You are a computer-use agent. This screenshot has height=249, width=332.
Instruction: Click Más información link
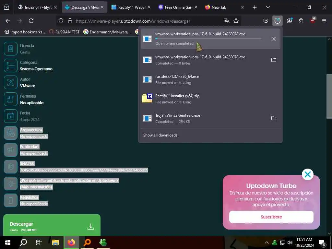(x=36, y=187)
